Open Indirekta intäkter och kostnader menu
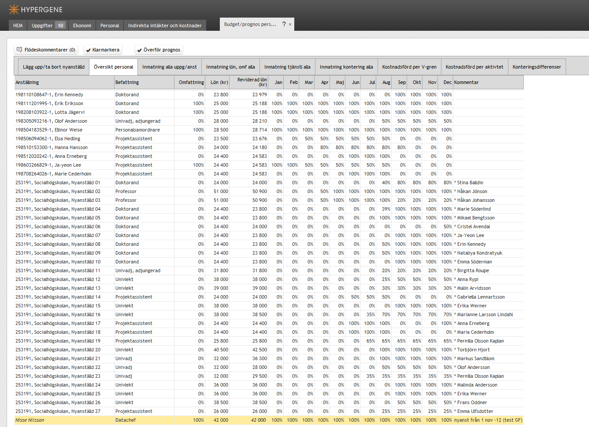The height and width of the screenshot is (427, 589). [165, 26]
